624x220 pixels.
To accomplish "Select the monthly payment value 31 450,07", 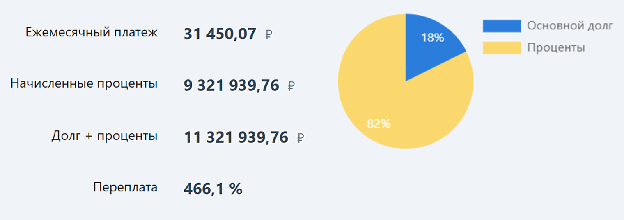I will pos(220,34).
